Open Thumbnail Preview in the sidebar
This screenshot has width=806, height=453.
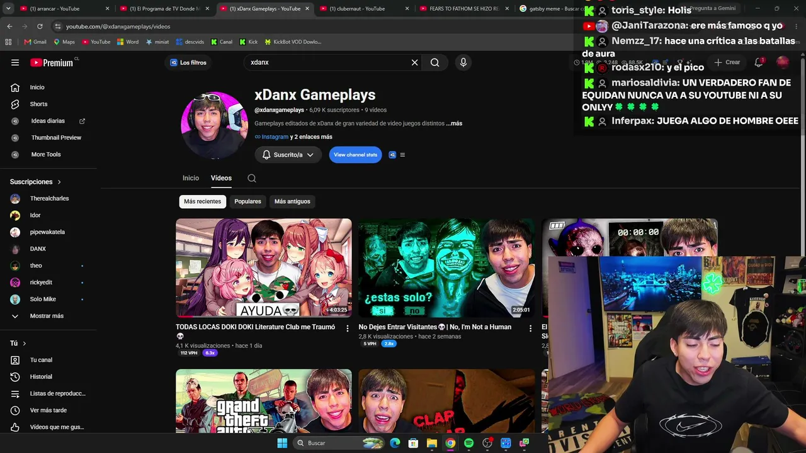[56, 138]
